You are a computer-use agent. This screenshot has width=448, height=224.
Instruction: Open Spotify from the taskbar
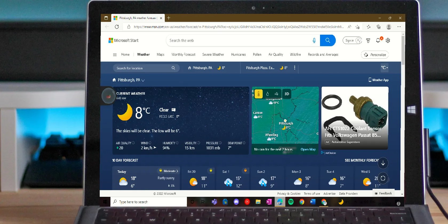[x=291, y=202]
